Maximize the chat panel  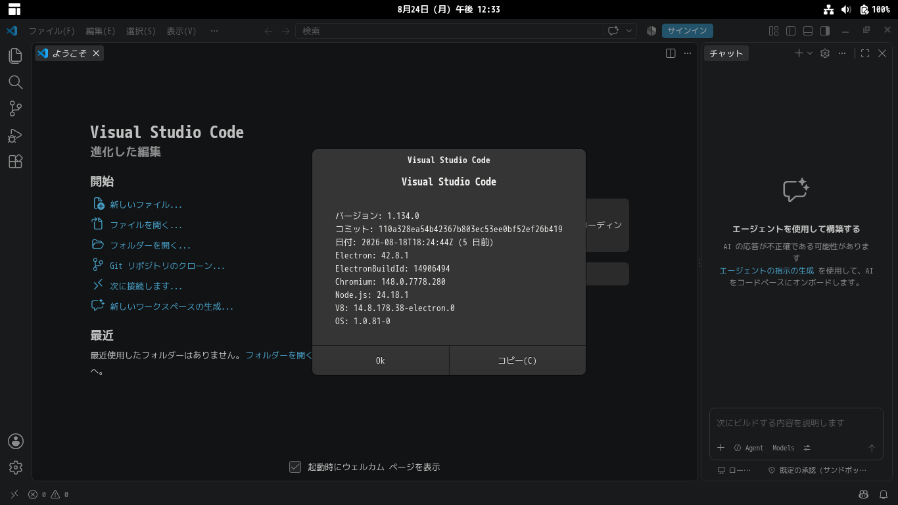[865, 53]
